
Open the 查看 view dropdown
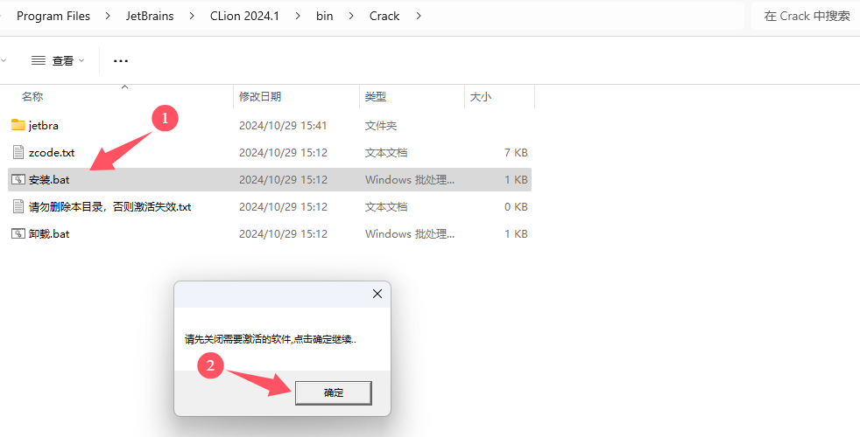(x=58, y=60)
